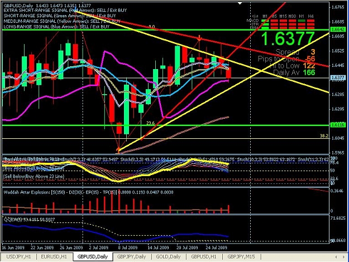
Task: Open the GBPJPY,Daily chart tab
Action: 131,256
